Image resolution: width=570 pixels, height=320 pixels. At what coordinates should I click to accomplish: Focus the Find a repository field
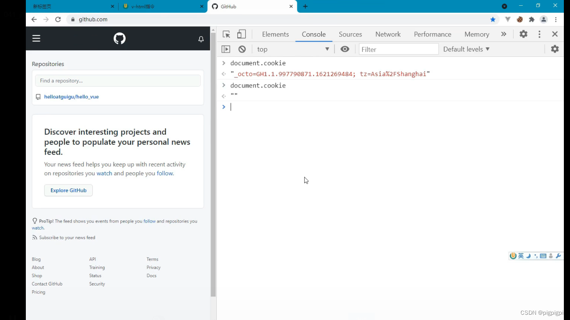click(x=118, y=80)
